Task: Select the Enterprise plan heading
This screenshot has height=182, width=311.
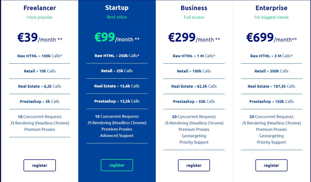Action: pyautogui.click(x=271, y=8)
